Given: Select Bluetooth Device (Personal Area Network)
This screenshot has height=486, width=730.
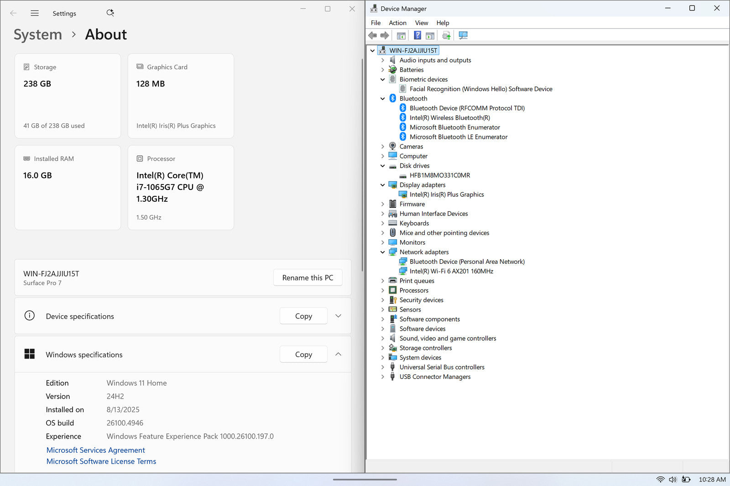Looking at the screenshot, I should 467,261.
